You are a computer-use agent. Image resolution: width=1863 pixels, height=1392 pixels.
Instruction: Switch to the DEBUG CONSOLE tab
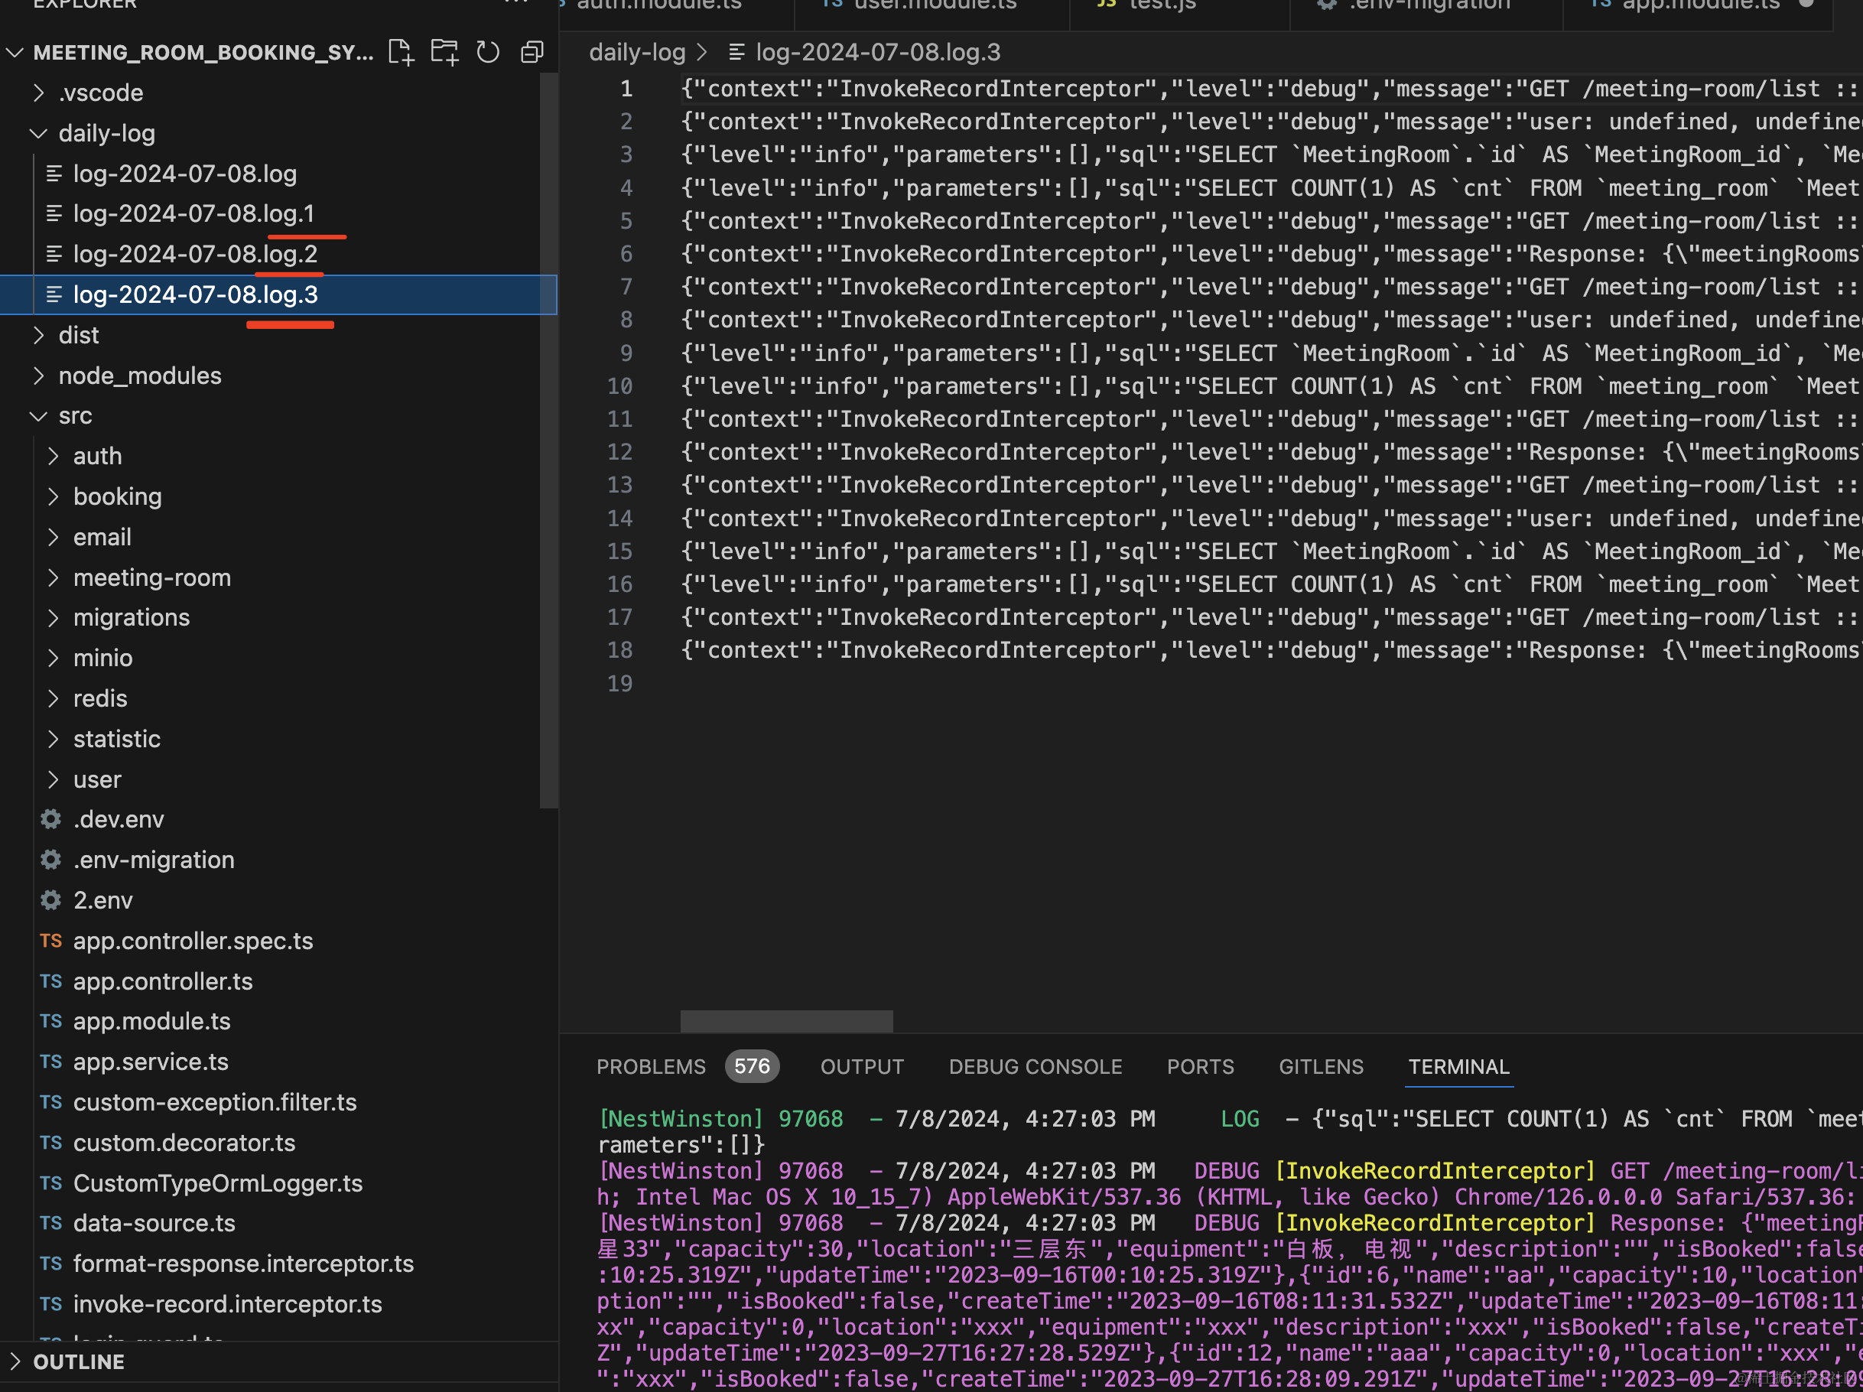click(1035, 1067)
